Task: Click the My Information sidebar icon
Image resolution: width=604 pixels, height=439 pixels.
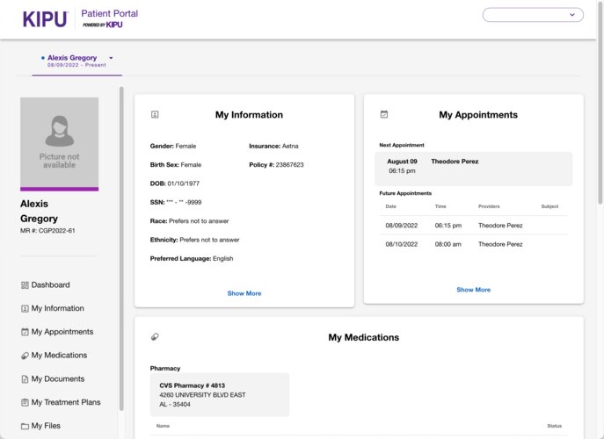Action: 25,309
